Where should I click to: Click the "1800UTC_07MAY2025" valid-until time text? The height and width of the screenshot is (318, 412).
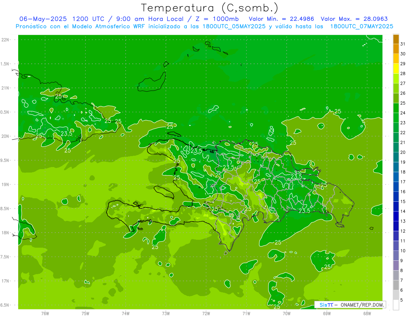click(362, 26)
